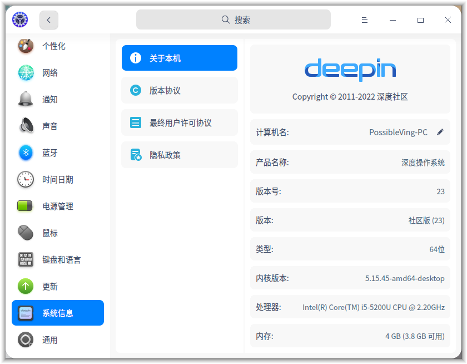Focus the 搜索 search field
The width and height of the screenshot is (467, 364).
click(x=233, y=19)
